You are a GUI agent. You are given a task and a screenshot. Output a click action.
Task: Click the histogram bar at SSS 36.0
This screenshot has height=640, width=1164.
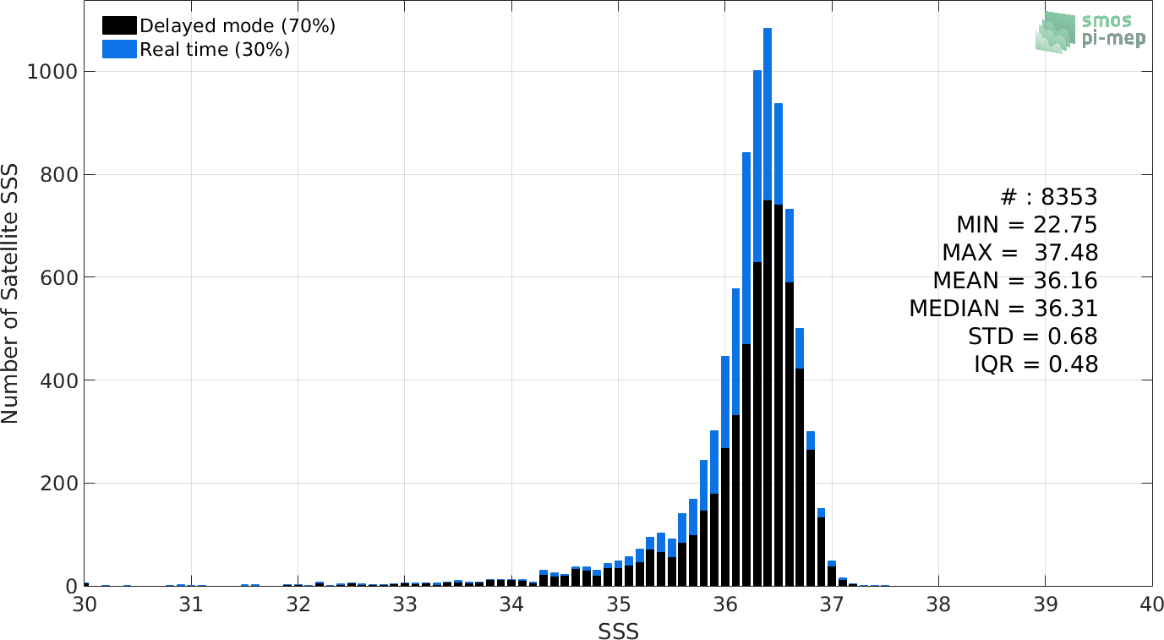pyautogui.click(x=725, y=471)
